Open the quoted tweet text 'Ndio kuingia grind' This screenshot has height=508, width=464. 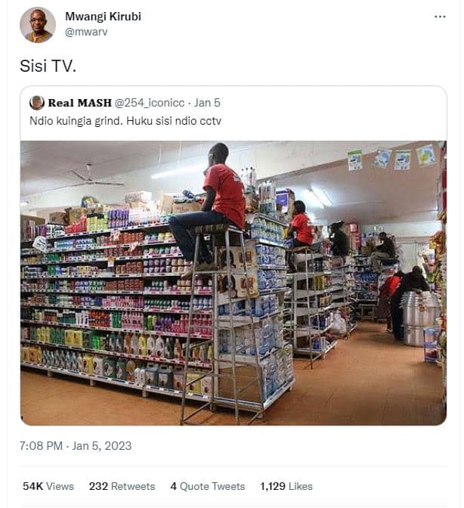coord(77,121)
